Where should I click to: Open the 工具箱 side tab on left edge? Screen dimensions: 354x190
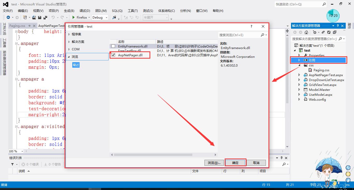tap(4, 43)
